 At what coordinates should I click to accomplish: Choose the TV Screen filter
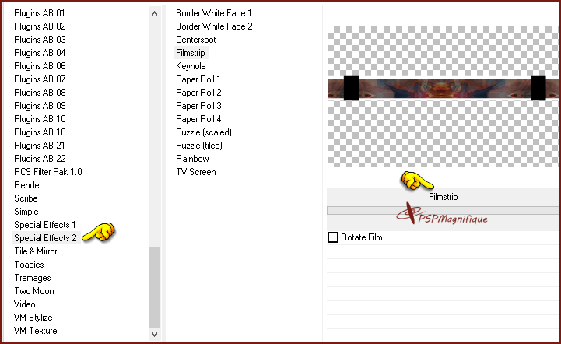coord(196,172)
